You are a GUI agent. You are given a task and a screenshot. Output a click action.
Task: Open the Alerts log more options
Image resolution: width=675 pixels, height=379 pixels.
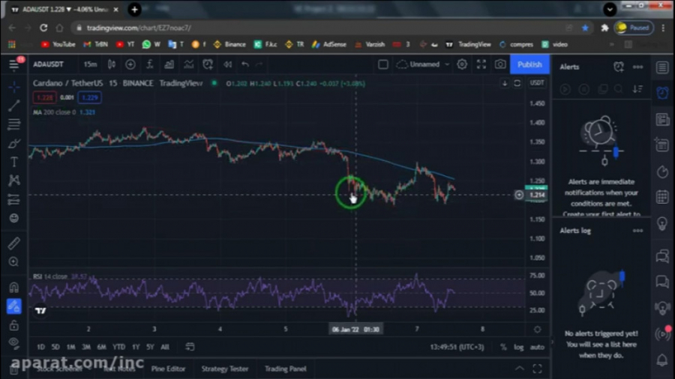pyautogui.click(x=637, y=231)
